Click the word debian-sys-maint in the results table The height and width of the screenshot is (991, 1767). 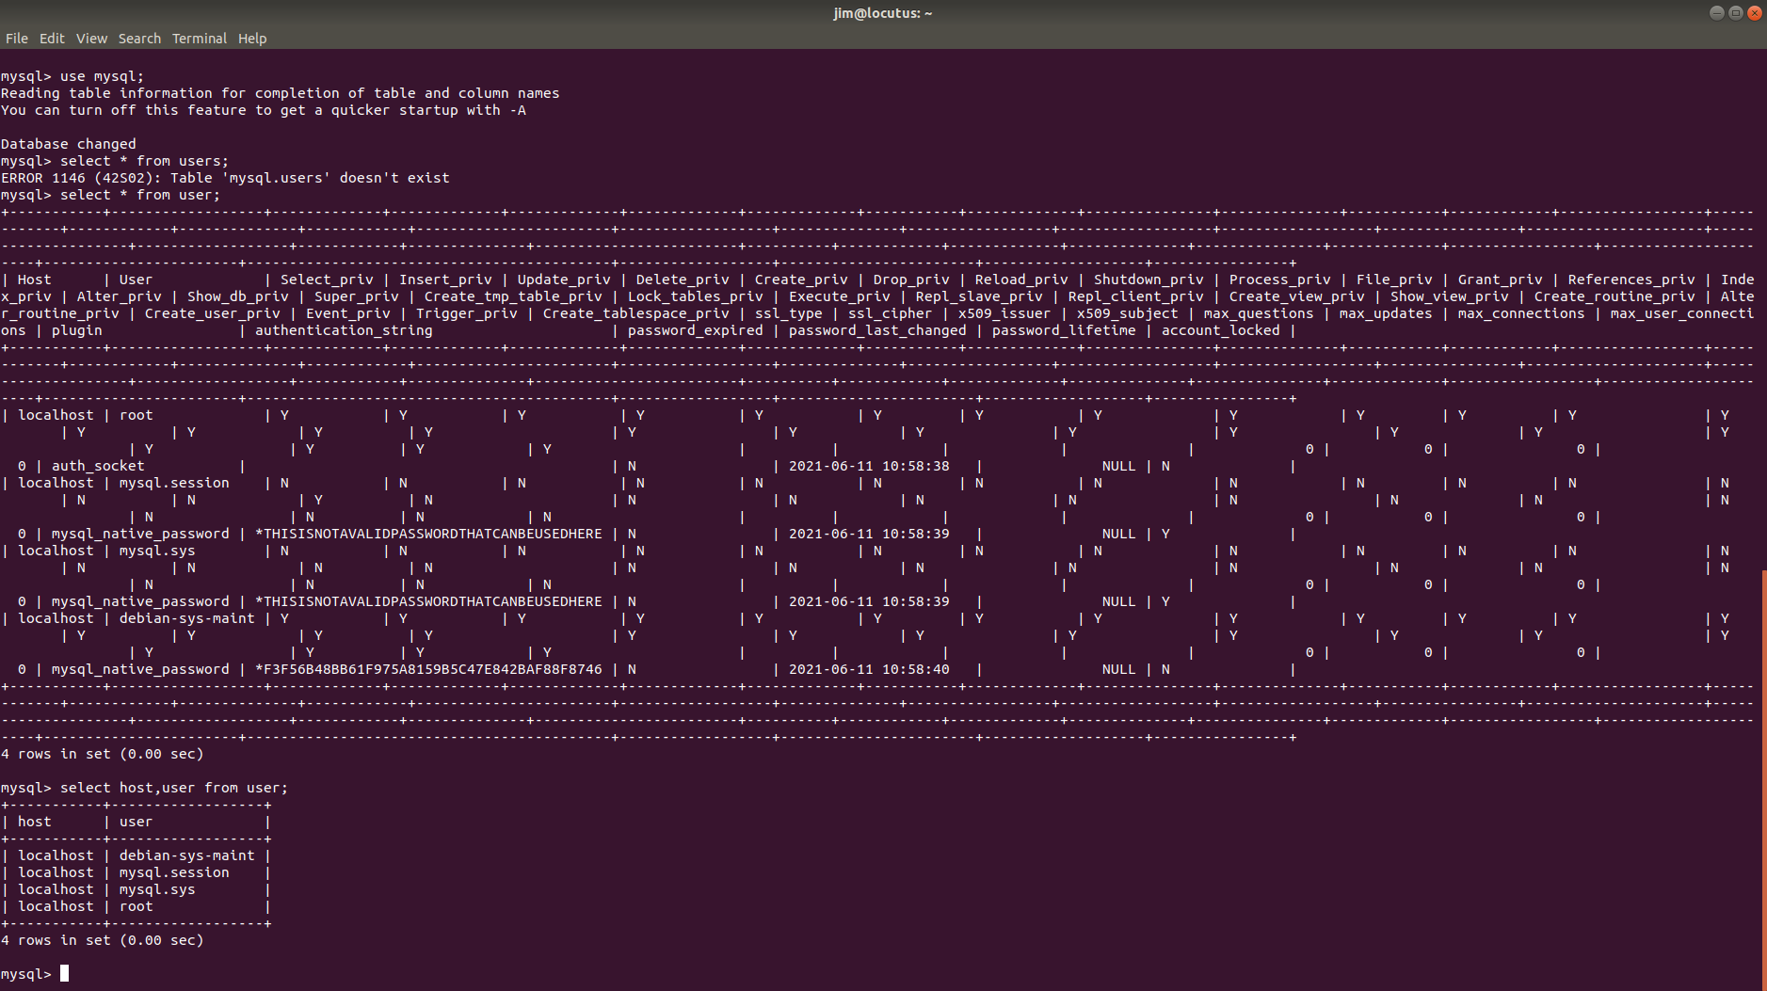click(x=186, y=855)
